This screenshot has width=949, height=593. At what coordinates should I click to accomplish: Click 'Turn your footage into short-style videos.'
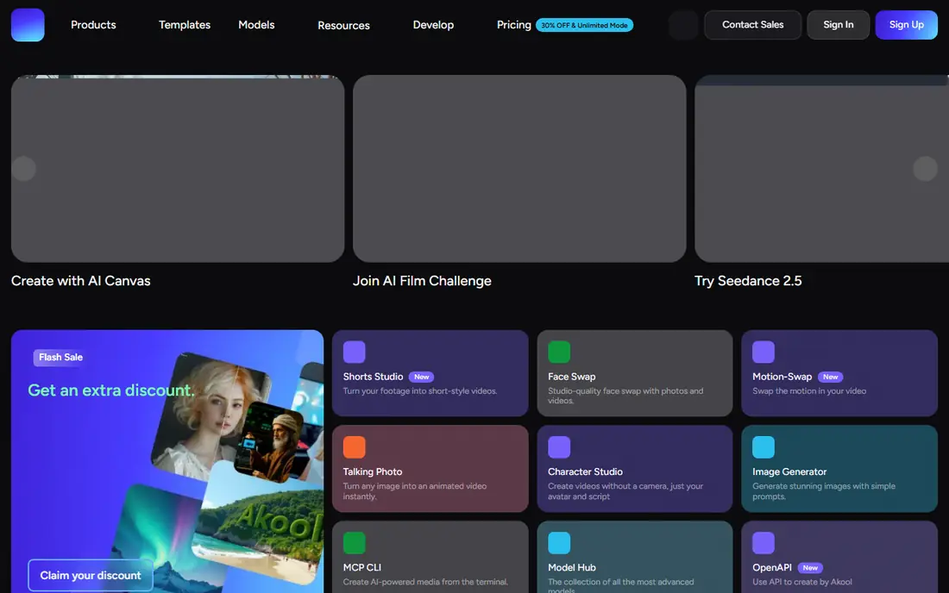point(420,391)
